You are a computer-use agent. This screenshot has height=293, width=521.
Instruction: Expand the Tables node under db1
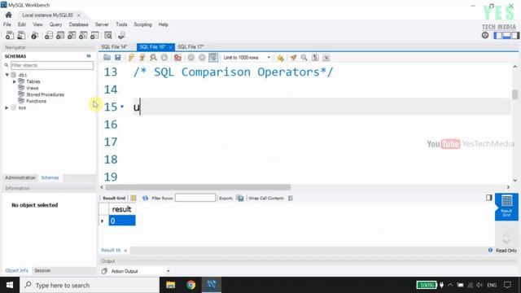pos(15,81)
